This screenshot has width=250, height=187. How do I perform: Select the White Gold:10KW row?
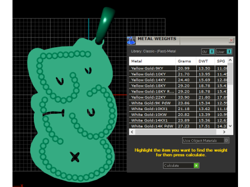178,115
